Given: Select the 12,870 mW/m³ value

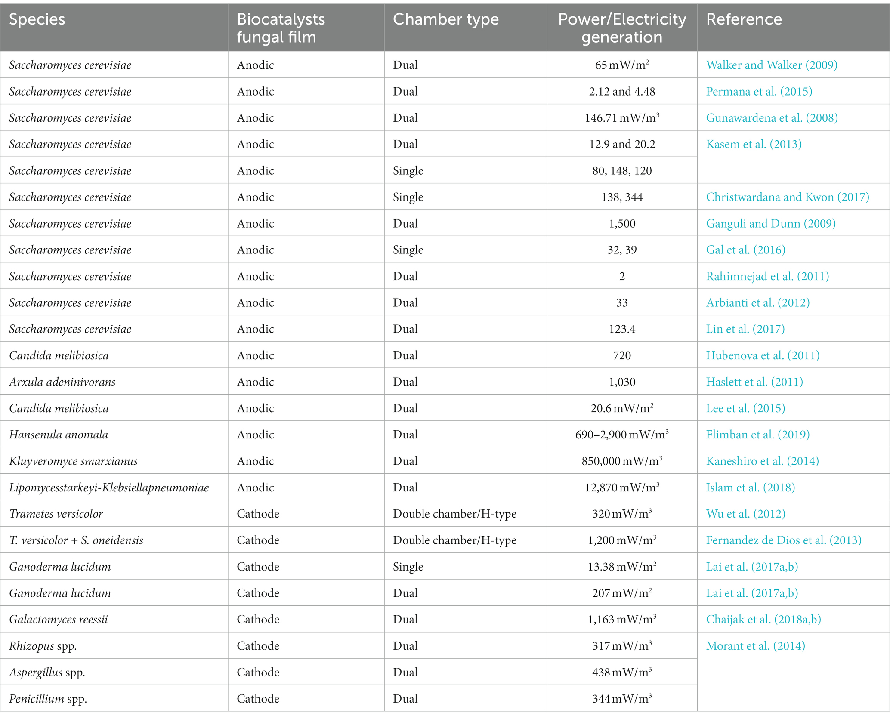Looking at the screenshot, I should (622, 488).
